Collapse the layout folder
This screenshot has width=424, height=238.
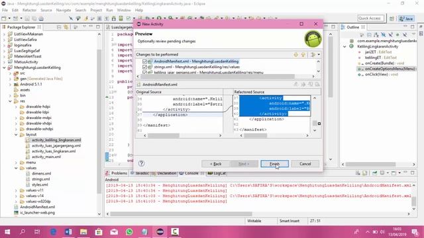(16, 134)
